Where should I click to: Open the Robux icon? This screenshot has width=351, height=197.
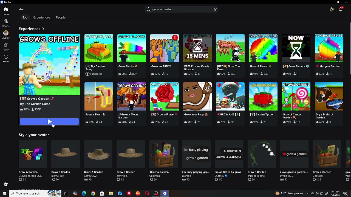(x=332, y=9)
